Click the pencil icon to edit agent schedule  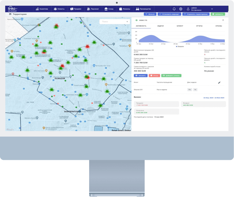219,82
